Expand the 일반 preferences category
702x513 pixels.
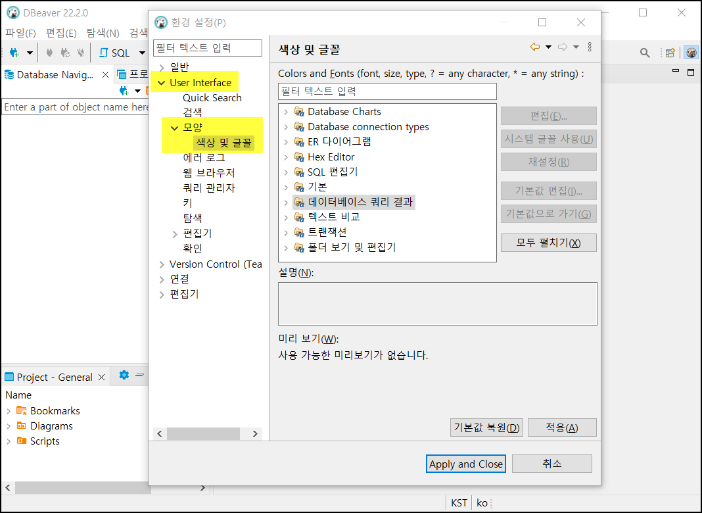point(162,67)
